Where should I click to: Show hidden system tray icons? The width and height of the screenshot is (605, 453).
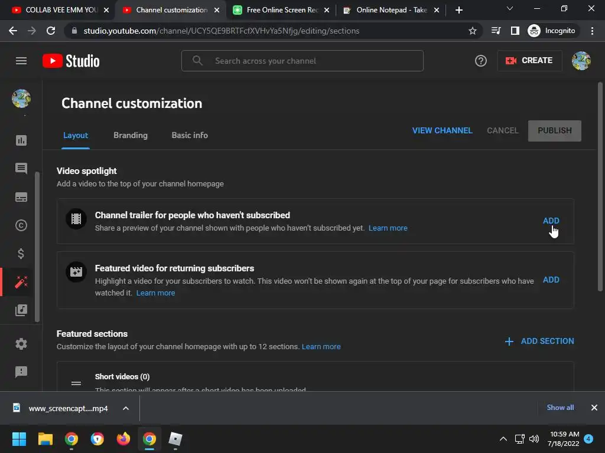503,439
